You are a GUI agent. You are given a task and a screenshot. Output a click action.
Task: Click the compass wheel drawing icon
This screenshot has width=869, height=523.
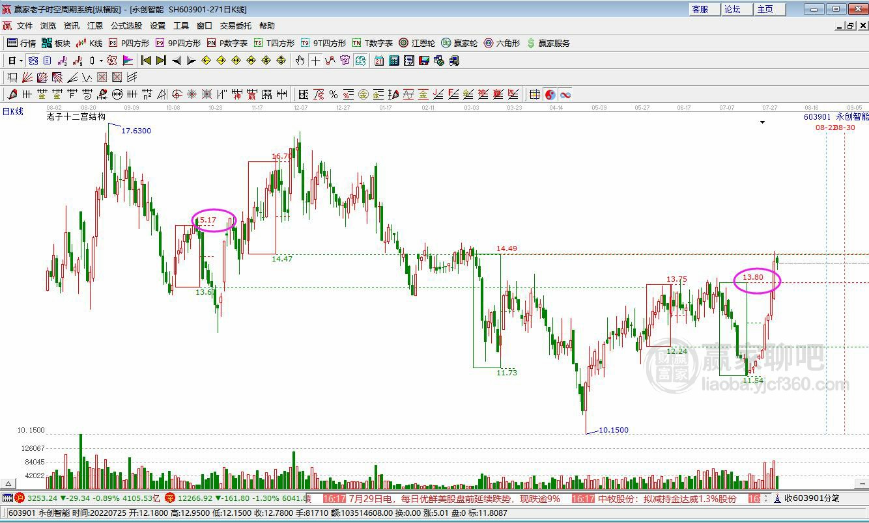(177, 94)
